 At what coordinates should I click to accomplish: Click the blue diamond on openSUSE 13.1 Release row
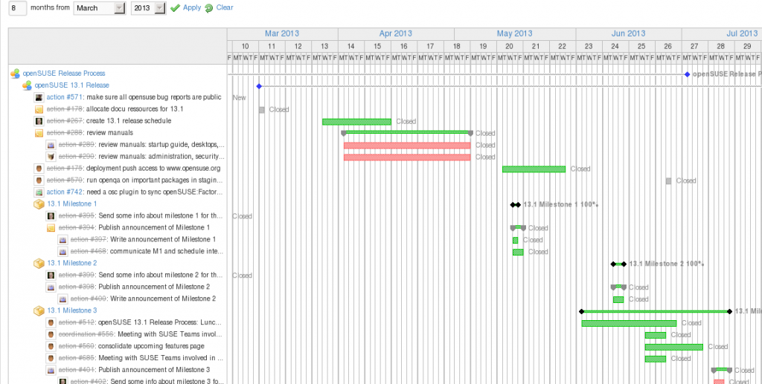[x=259, y=86]
